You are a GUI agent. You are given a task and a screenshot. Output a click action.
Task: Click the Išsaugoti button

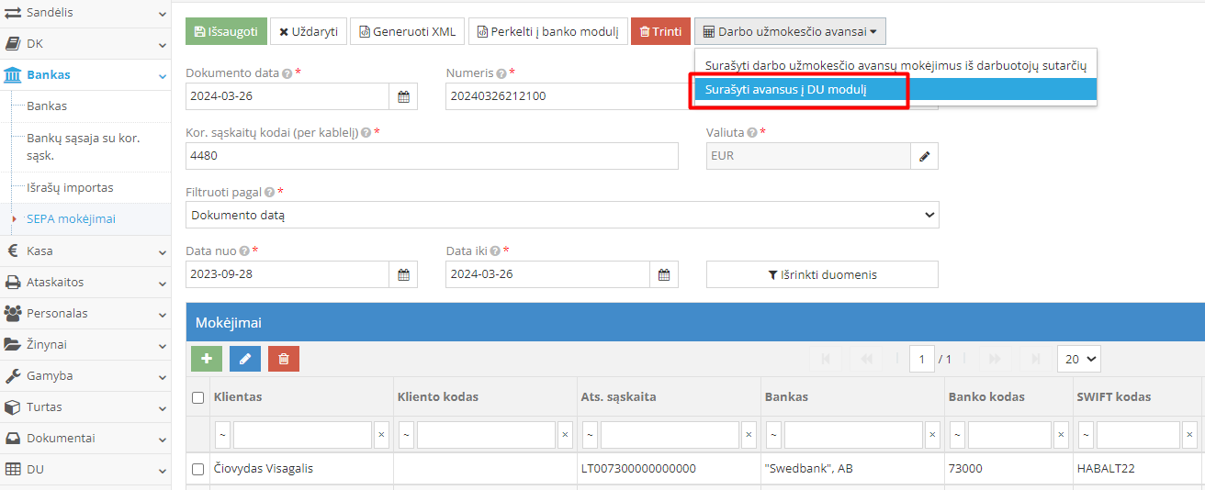(x=226, y=31)
